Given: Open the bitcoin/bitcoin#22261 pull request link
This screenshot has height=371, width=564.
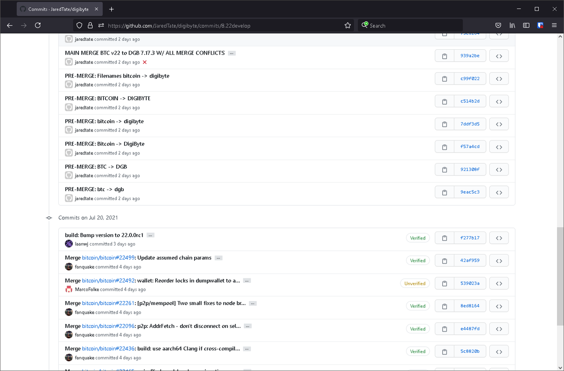Looking at the screenshot, I should point(109,303).
